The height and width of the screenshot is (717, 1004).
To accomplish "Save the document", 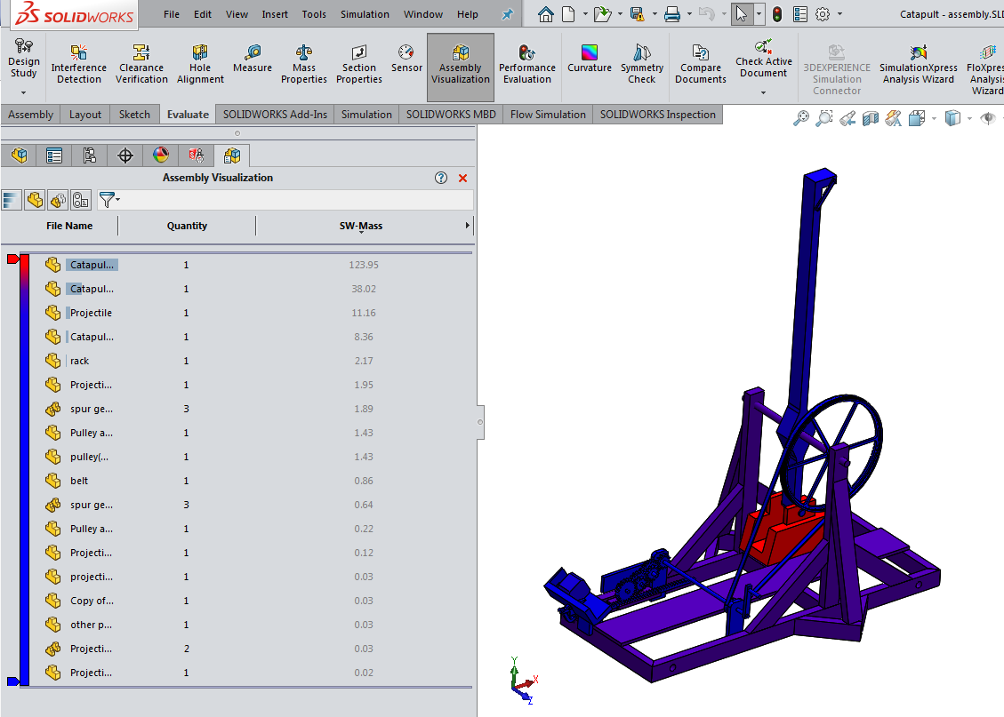I will pyautogui.click(x=637, y=14).
